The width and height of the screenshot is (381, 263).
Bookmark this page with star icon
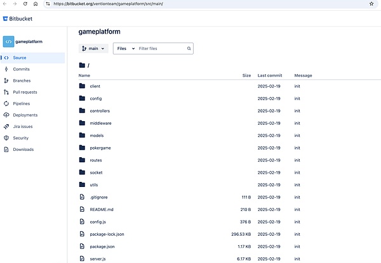click(371, 4)
